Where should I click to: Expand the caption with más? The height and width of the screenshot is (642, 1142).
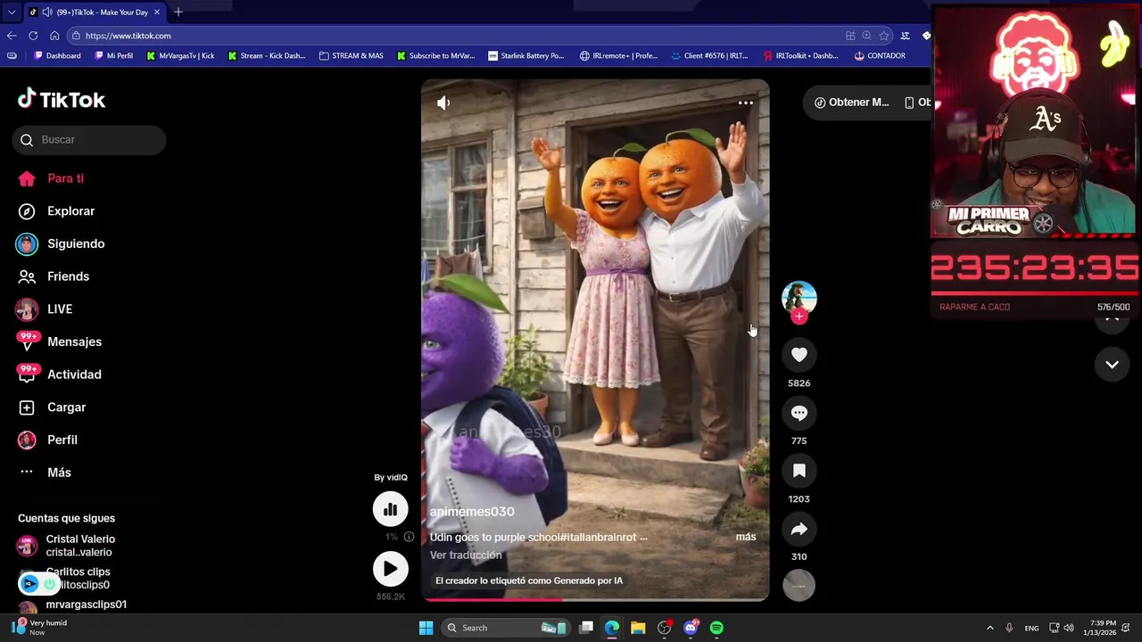(x=746, y=537)
